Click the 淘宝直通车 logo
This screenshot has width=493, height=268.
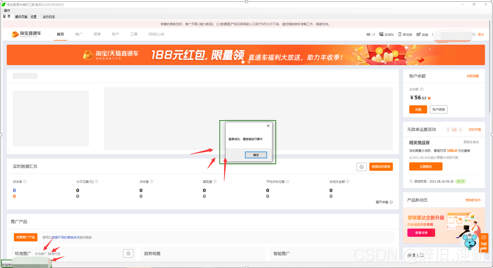pyautogui.click(x=27, y=34)
